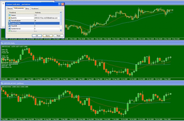Viewport: 184px width, 121px height.
Task: Click the Hodnota column header
Action: (47, 13)
